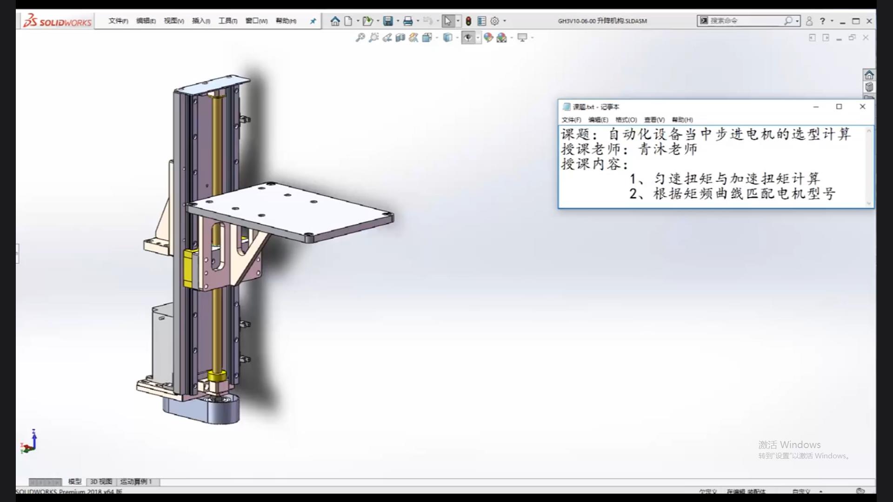Click Notepad text line 授课老师：青沐老师
893x502 pixels.
629,149
